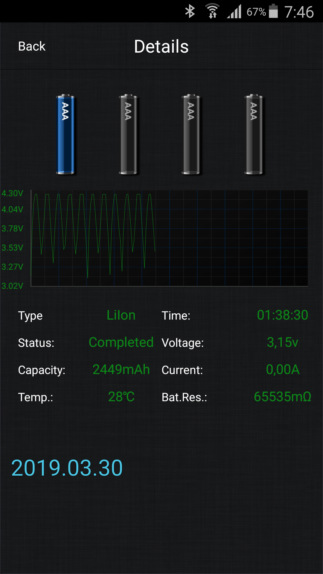Tap the 65535mΩ battery resistance value
323x574 pixels.
pos(283,397)
